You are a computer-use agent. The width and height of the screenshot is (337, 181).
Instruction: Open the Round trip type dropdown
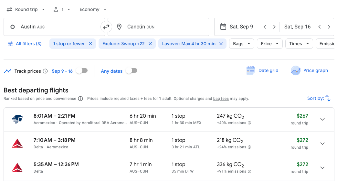click(x=26, y=9)
